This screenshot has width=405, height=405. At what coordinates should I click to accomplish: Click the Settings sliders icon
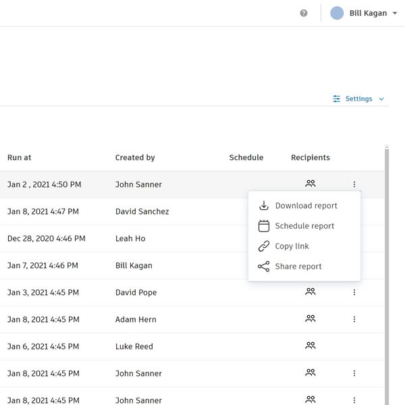[337, 99]
